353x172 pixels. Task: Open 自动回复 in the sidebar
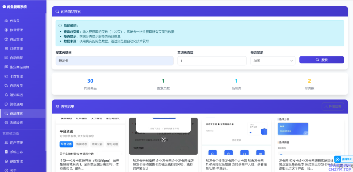coord(16,58)
